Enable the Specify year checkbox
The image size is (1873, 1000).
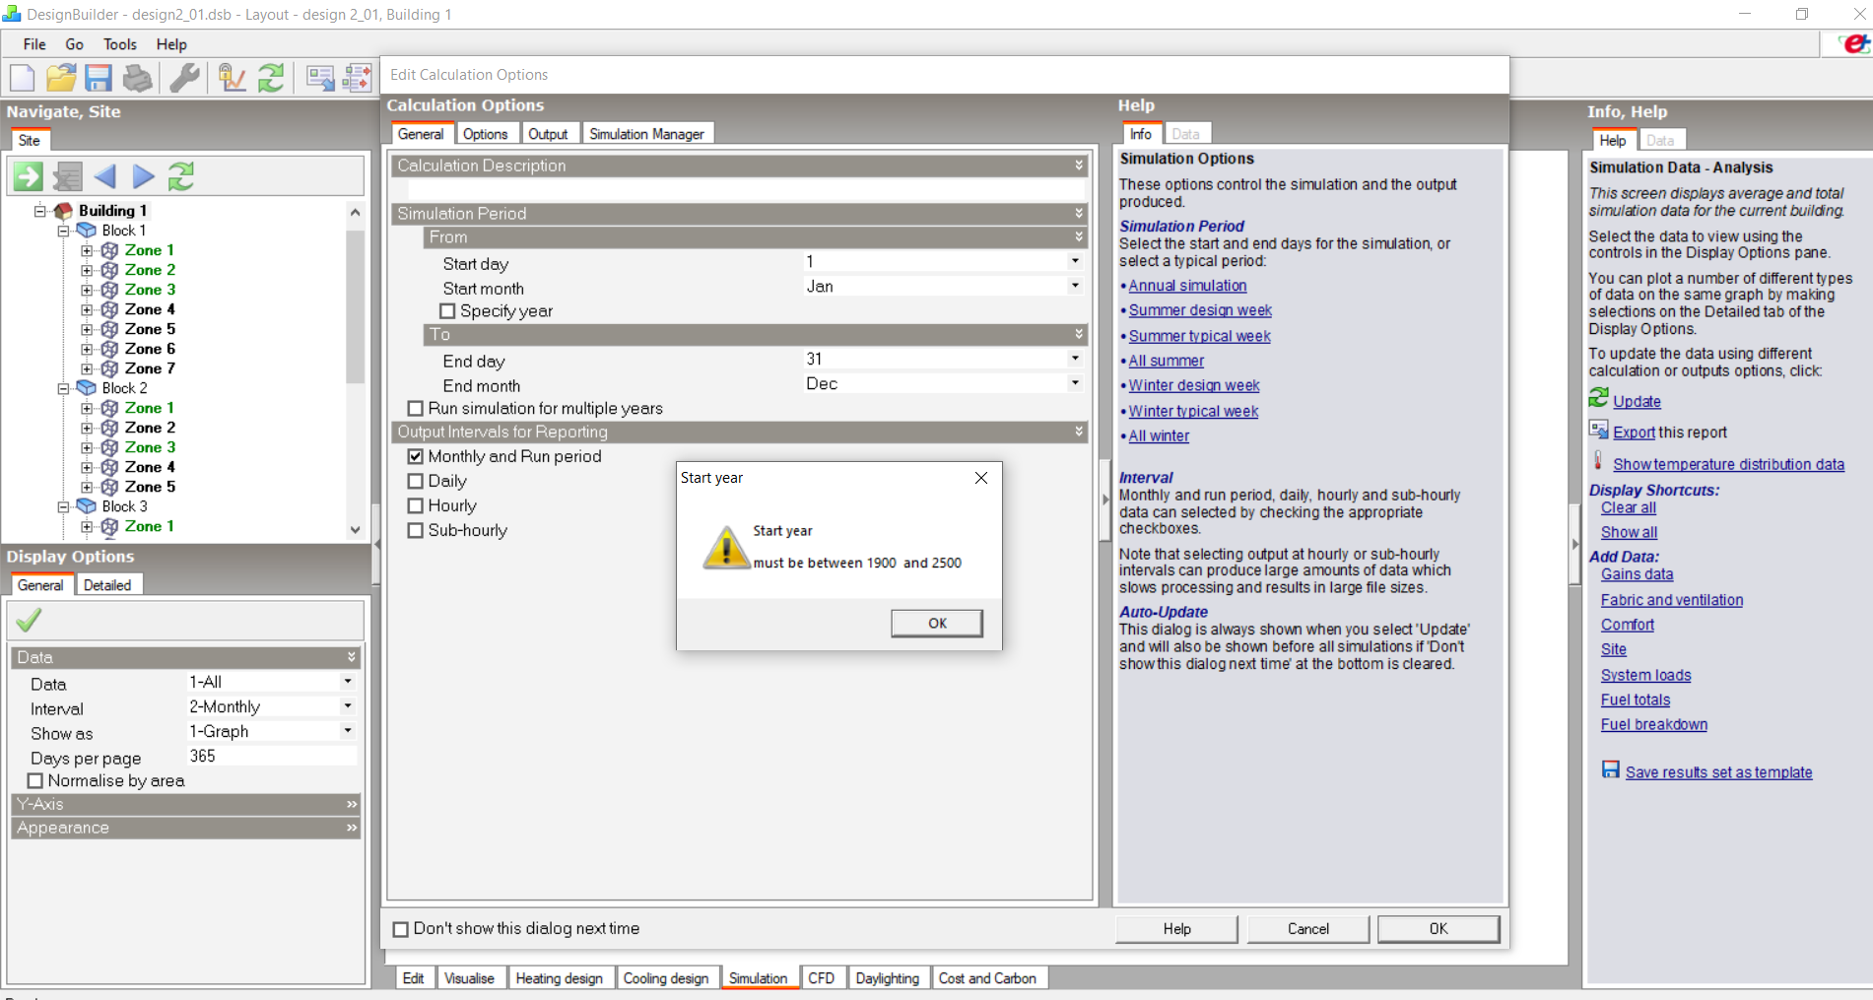pyautogui.click(x=447, y=311)
